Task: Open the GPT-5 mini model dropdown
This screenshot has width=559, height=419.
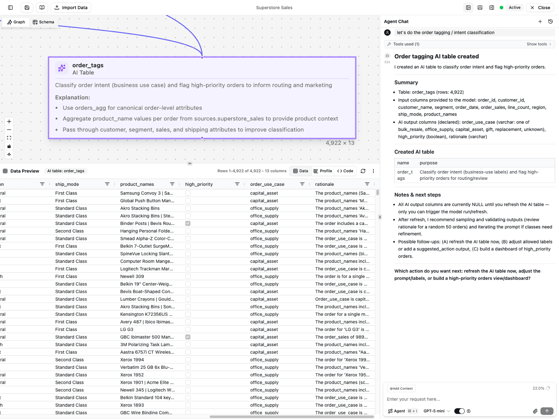Action: pyautogui.click(x=437, y=411)
